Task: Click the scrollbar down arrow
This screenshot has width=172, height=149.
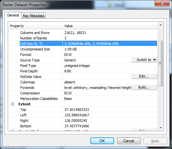Action: tap(161, 128)
